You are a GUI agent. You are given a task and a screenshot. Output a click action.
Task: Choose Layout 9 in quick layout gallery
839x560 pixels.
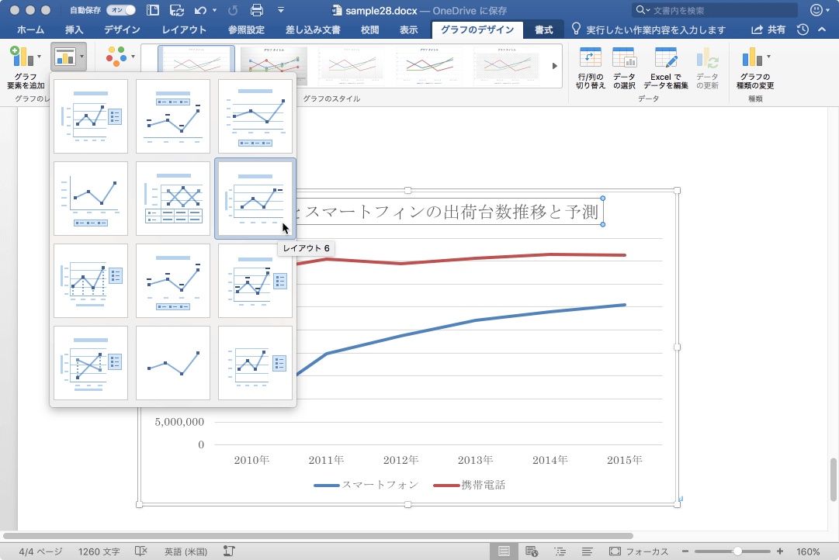(255, 281)
